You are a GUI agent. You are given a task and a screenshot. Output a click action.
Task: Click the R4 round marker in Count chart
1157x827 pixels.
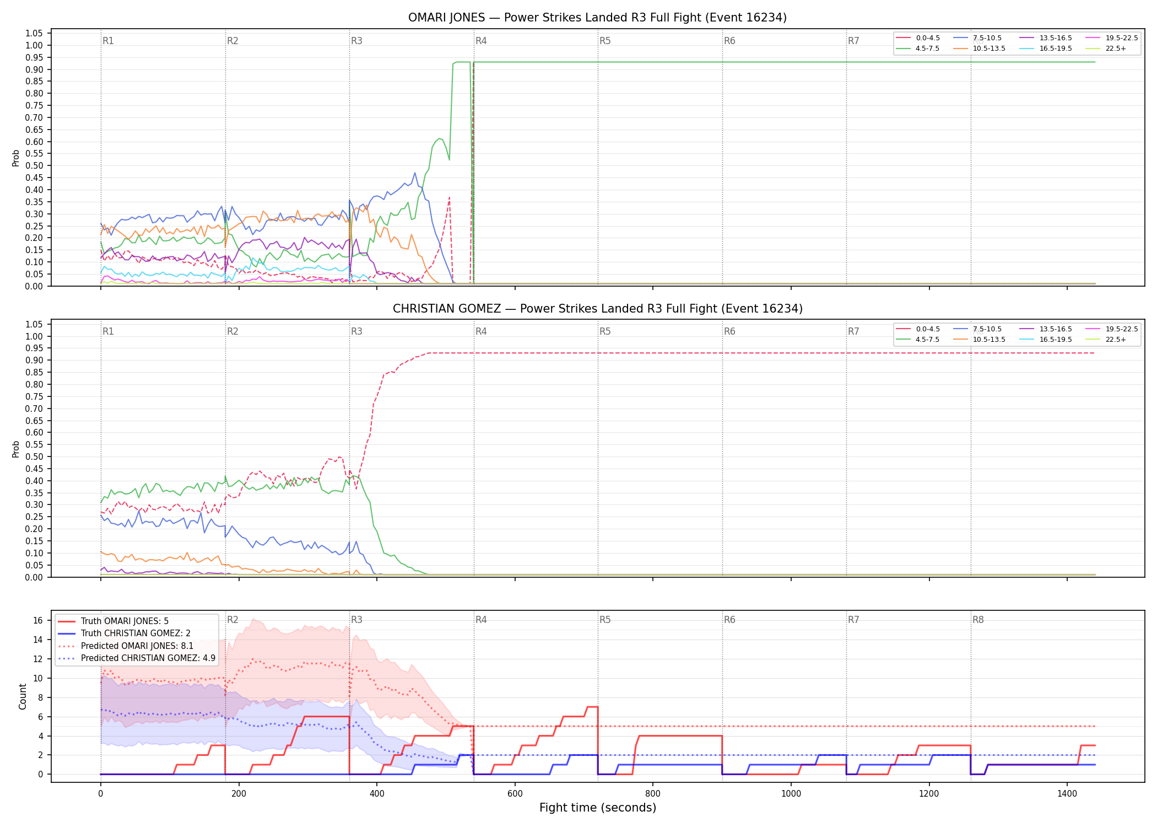click(x=481, y=620)
